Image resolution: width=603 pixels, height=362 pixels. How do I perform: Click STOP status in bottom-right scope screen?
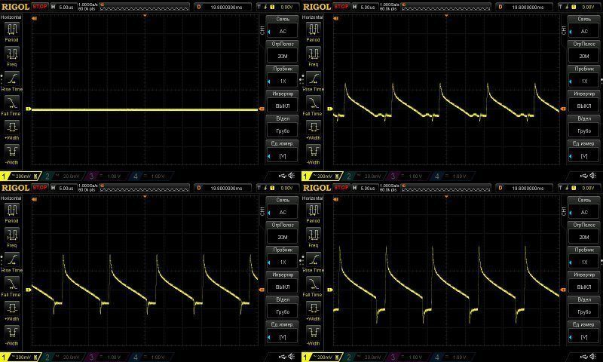pos(341,188)
